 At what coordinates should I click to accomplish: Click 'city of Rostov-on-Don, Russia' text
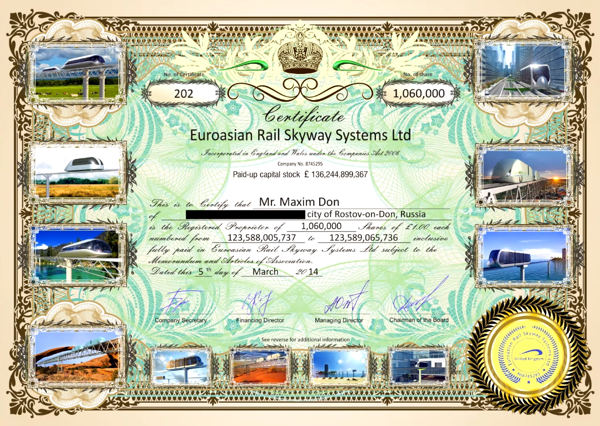[366, 214]
